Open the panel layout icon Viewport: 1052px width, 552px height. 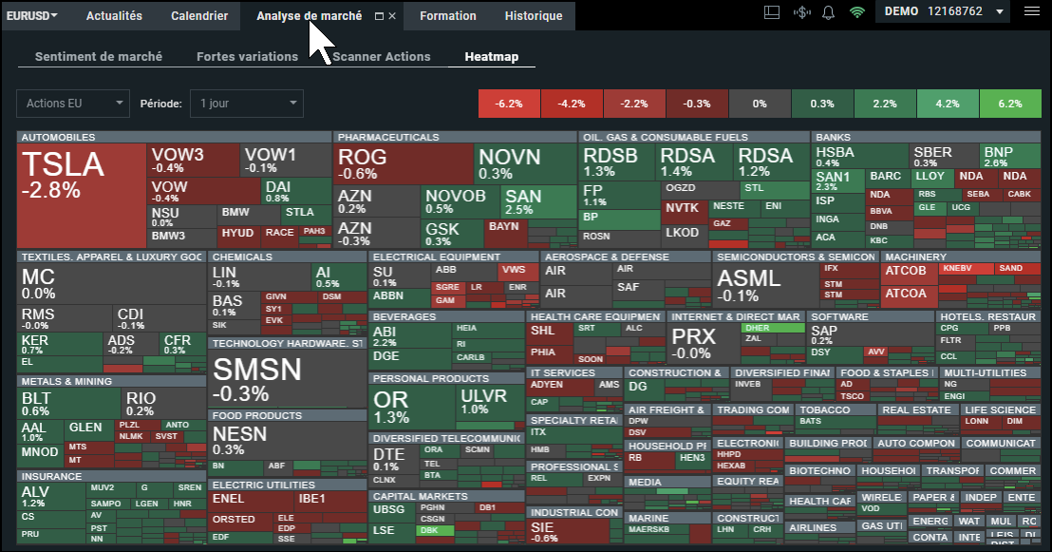pos(772,12)
